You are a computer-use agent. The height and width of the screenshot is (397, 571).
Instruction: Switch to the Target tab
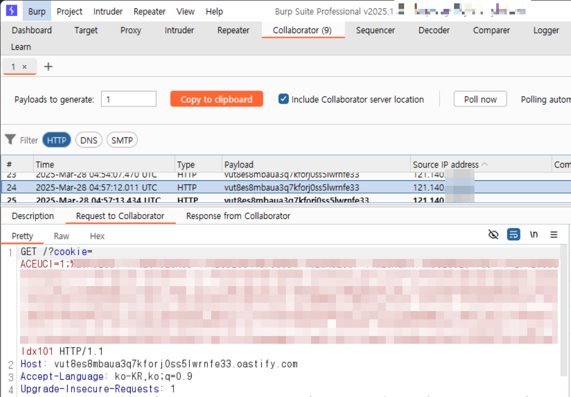click(x=86, y=30)
